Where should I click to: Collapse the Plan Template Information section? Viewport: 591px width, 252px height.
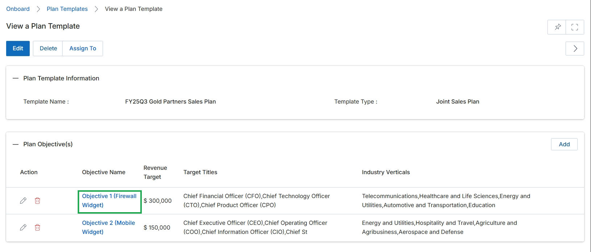click(x=16, y=78)
